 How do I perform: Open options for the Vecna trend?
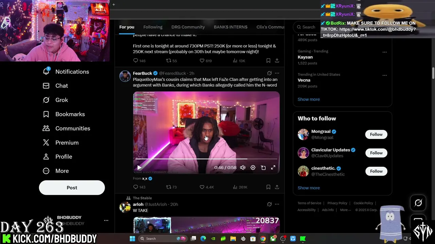coord(384,75)
